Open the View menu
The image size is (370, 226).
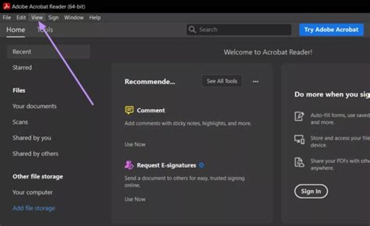click(x=37, y=17)
